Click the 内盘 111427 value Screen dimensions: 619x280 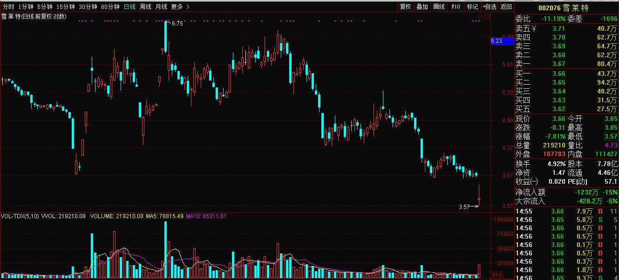coord(606,154)
